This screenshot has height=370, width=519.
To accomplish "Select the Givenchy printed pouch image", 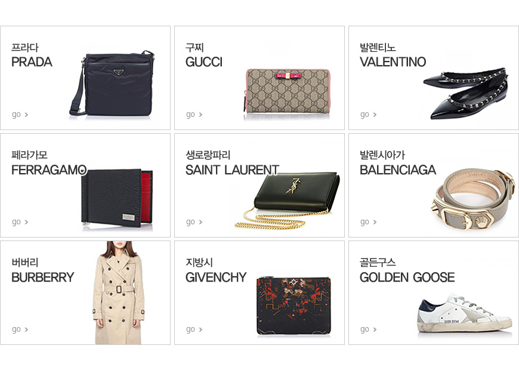I will click(x=294, y=306).
